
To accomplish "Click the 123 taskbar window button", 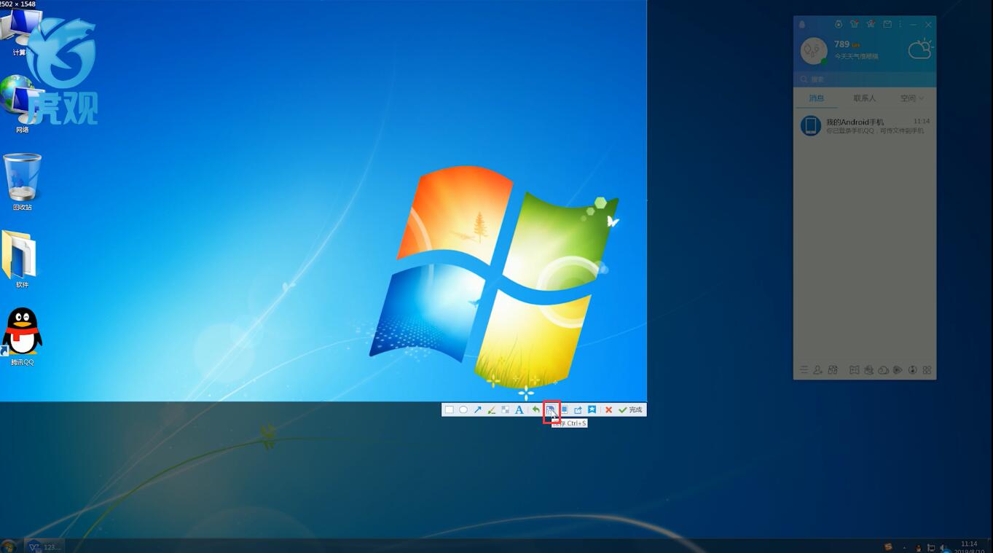I will [x=44, y=546].
